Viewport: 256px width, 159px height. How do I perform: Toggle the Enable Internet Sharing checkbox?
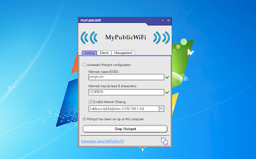click(91, 102)
